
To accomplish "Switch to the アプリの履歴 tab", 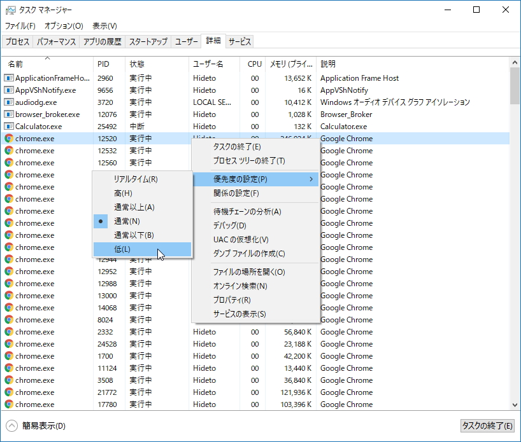I will [103, 41].
